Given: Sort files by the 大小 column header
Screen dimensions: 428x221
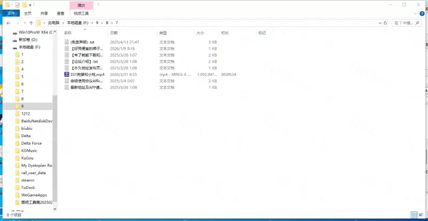Looking at the screenshot, I should 200,33.
